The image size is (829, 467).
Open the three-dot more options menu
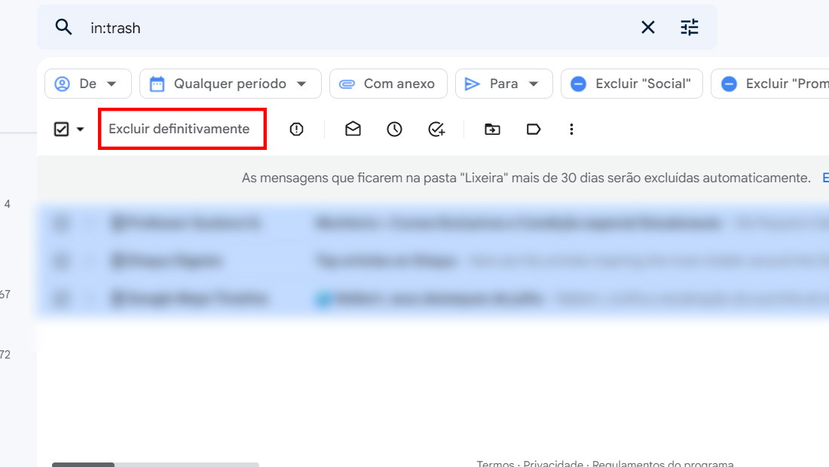click(x=571, y=129)
